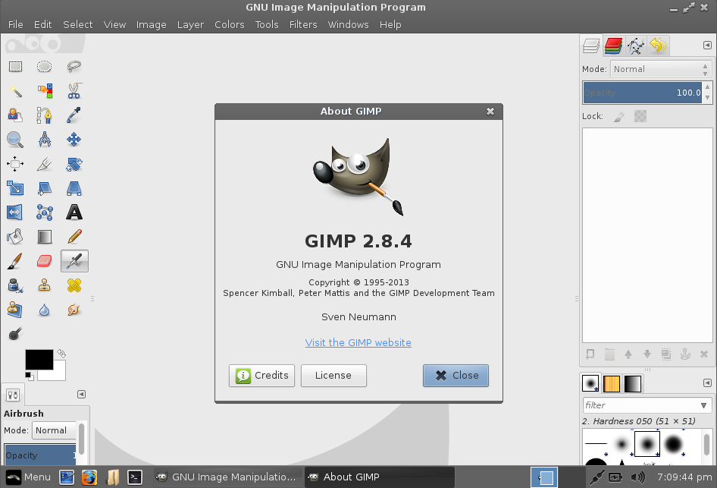Select the Heal tool
This screenshot has width=717, height=488.
coord(74,285)
